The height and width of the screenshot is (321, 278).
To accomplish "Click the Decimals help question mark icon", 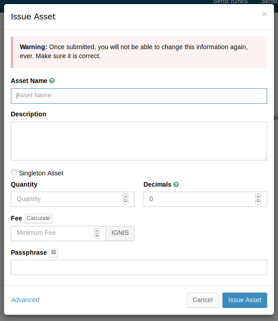I will tap(176, 184).
